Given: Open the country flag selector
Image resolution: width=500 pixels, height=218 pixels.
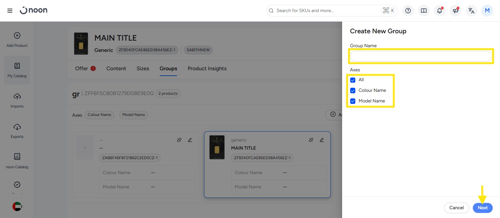Looking at the screenshot, I should coord(17,206).
